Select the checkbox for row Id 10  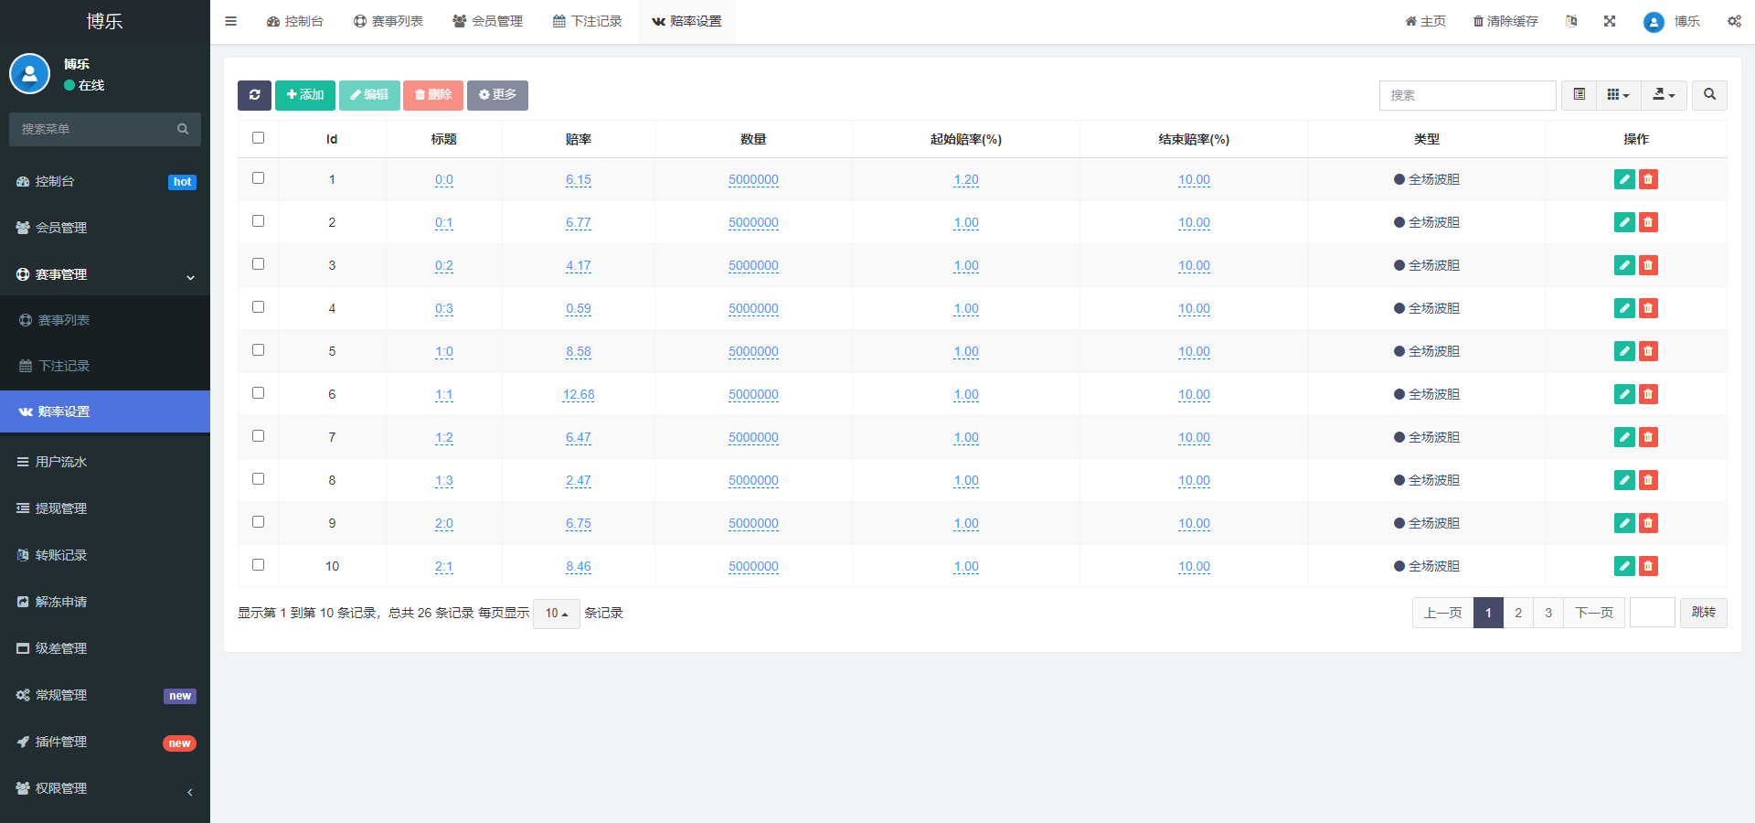[x=258, y=565]
